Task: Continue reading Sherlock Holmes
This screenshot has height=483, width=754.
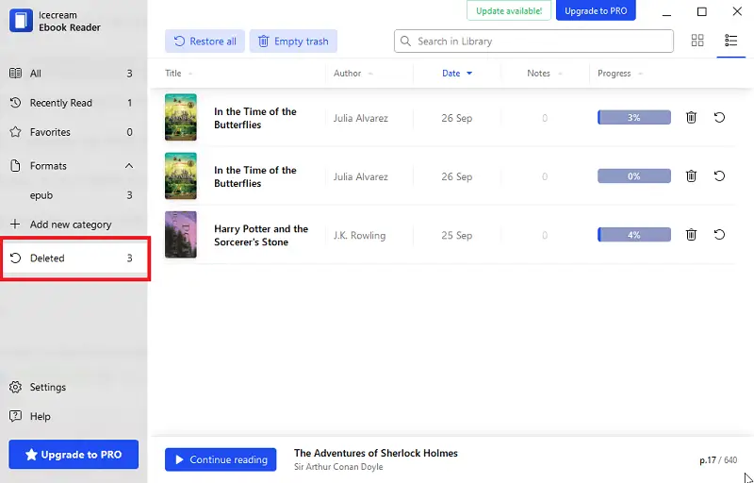Action: tap(221, 459)
